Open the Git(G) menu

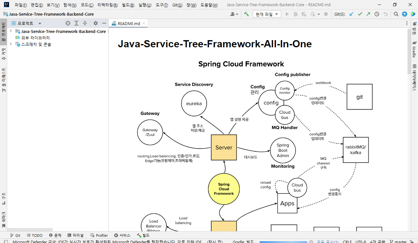tap(177, 5)
